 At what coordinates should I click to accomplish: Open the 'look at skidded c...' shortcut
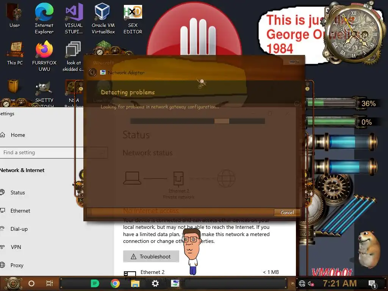point(73,56)
